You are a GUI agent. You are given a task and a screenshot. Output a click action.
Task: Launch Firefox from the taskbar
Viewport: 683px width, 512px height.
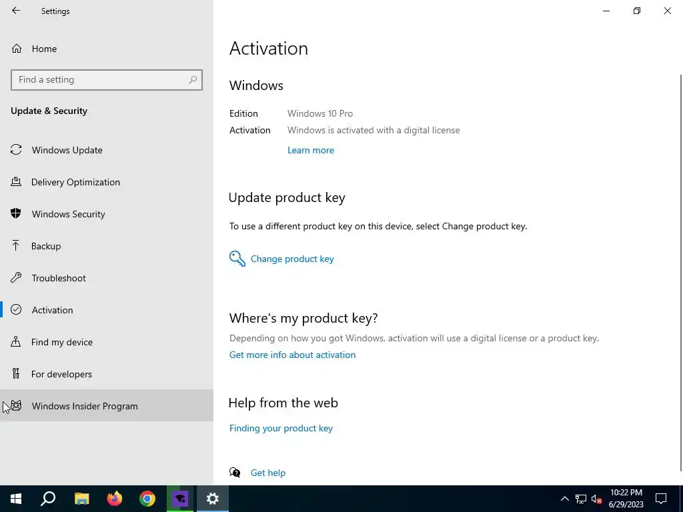pos(115,499)
